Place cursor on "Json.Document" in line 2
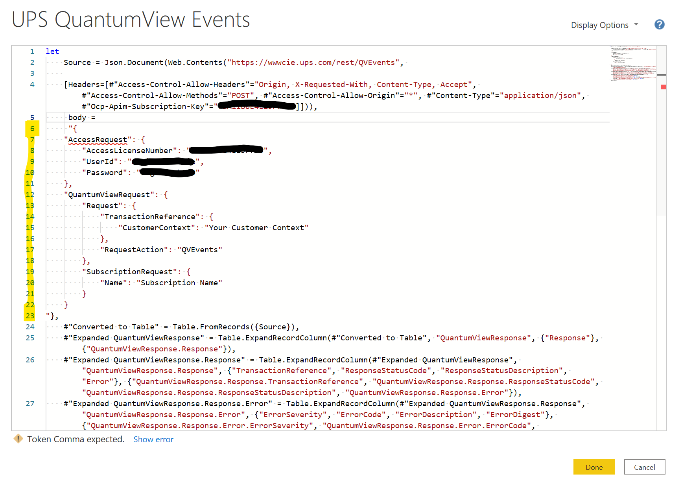This screenshot has width=682, height=495. [x=134, y=63]
